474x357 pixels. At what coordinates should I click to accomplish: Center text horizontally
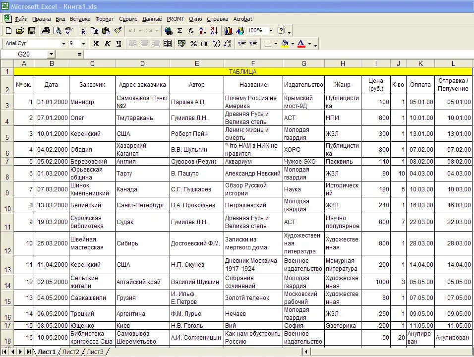coord(144,44)
